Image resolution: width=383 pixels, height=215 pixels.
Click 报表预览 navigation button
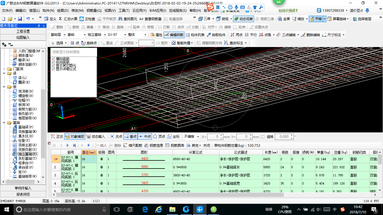23,194
